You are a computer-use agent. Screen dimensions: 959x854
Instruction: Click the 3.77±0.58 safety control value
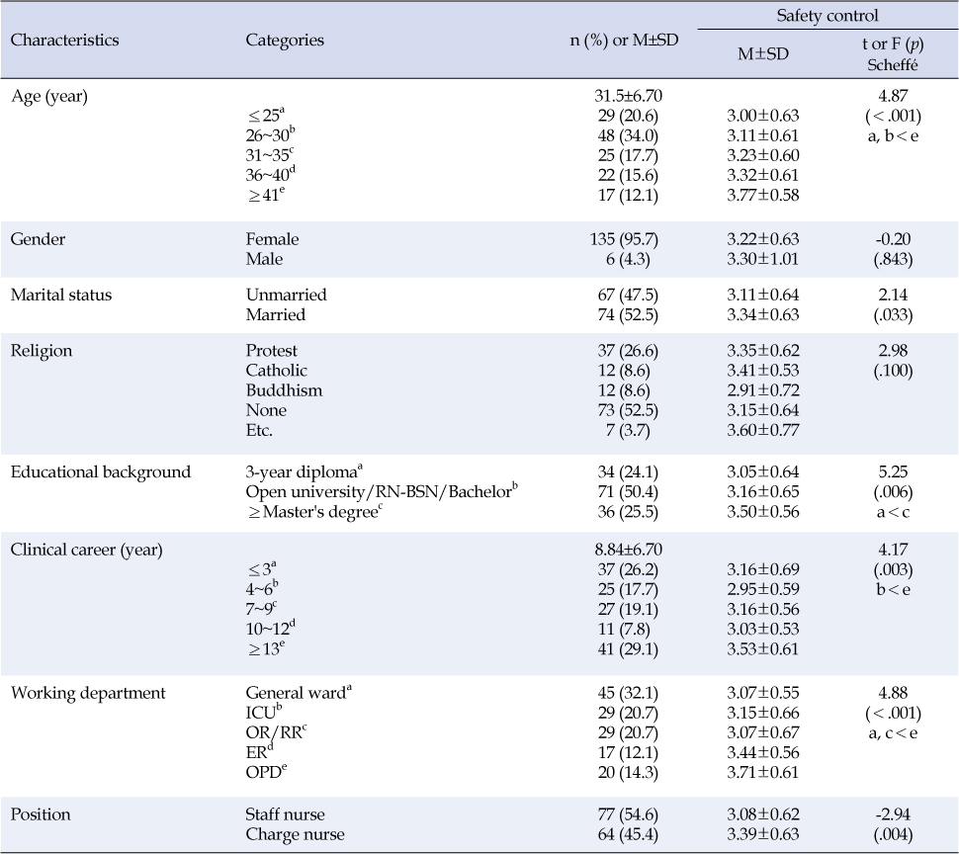pos(762,195)
